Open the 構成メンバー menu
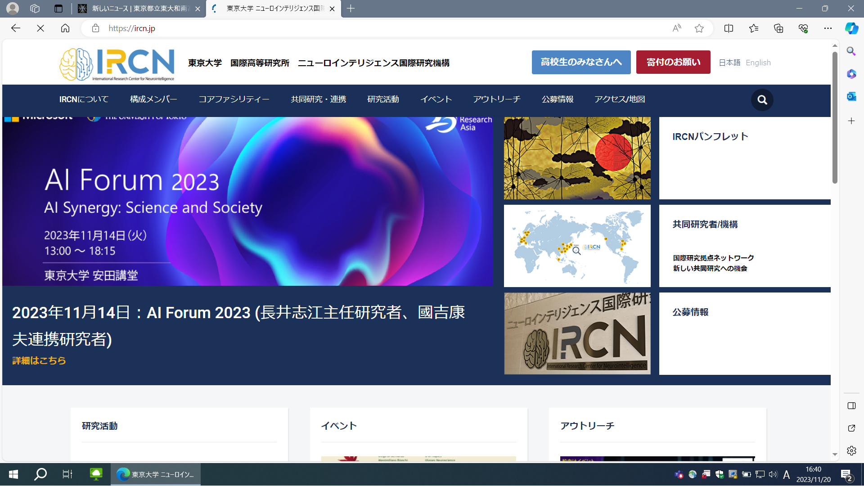This screenshot has height=486, width=864. tap(153, 99)
